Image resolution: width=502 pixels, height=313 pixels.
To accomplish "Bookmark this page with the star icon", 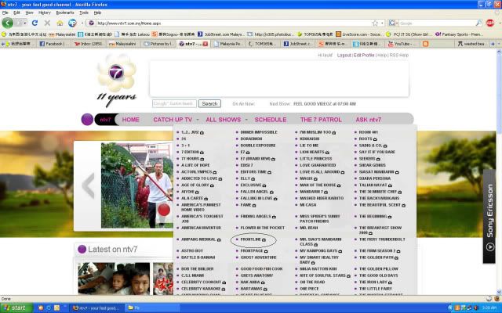I will [375, 23].
